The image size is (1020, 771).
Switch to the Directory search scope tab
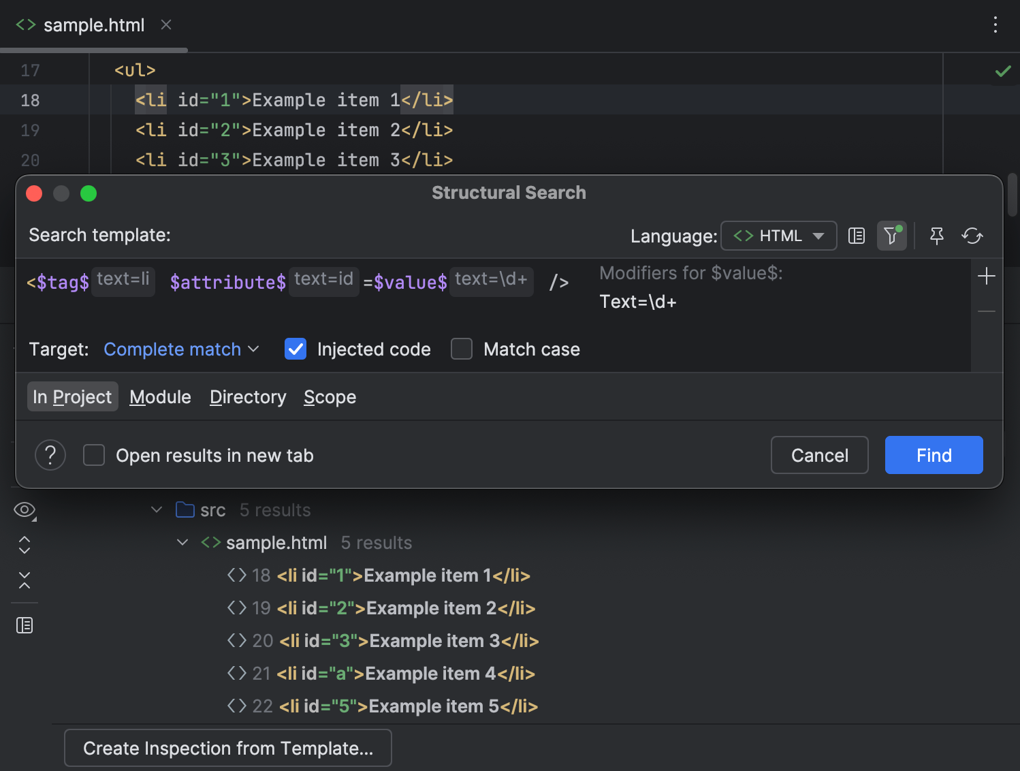coord(248,396)
